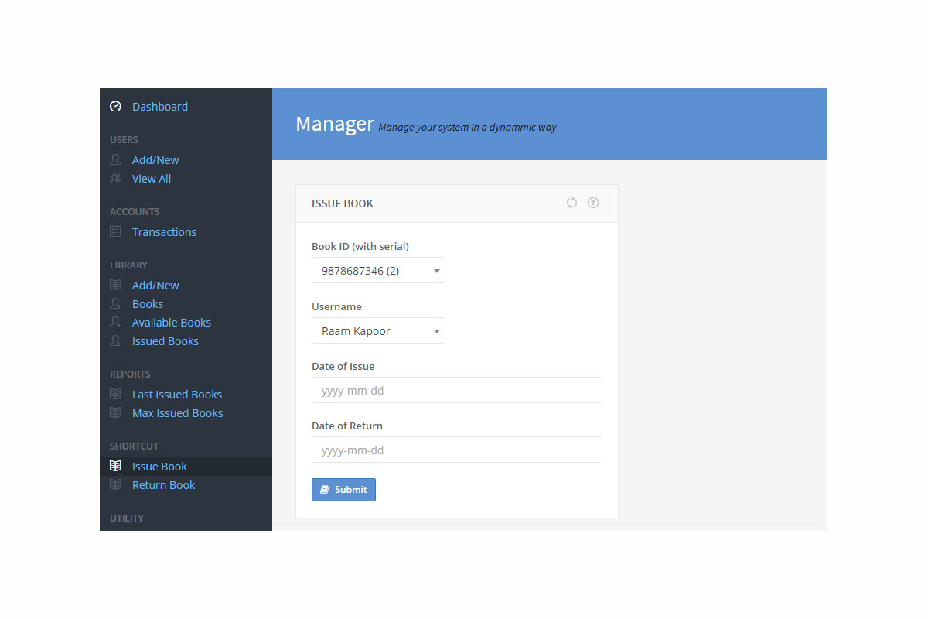Open View All users link

click(x=151, y=179)
